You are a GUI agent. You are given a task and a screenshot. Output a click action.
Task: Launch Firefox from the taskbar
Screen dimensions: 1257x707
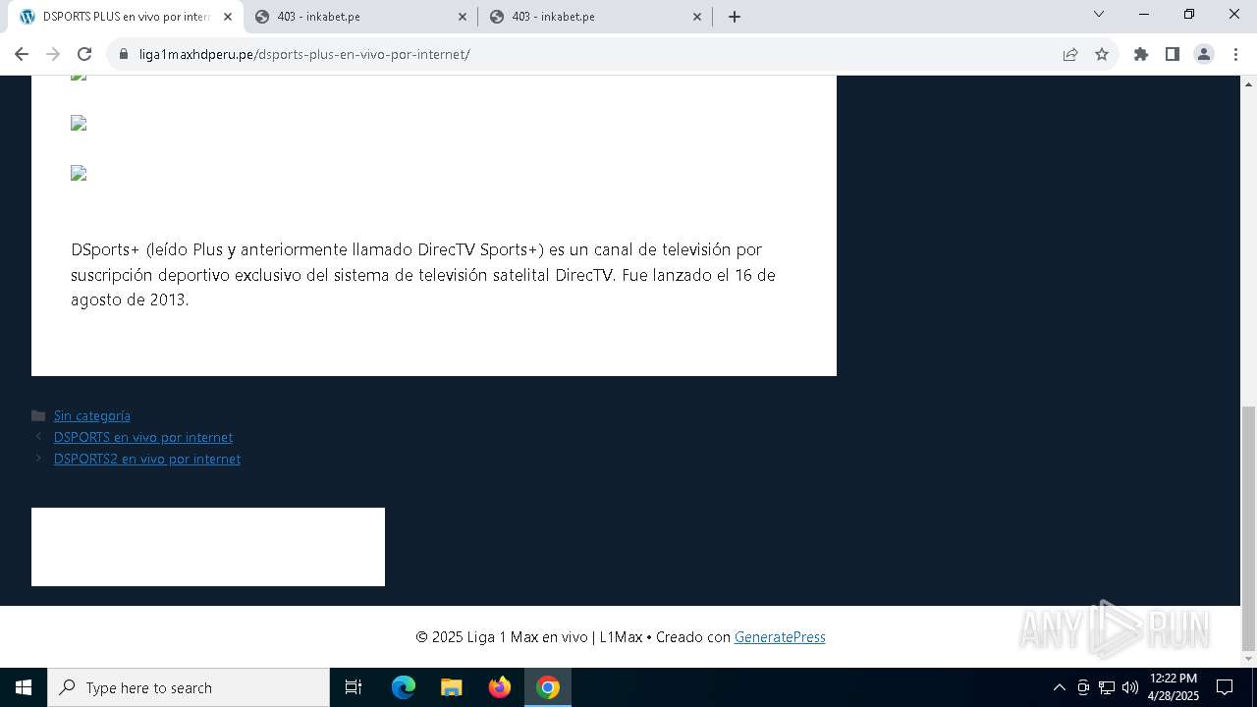pos(499,687)
